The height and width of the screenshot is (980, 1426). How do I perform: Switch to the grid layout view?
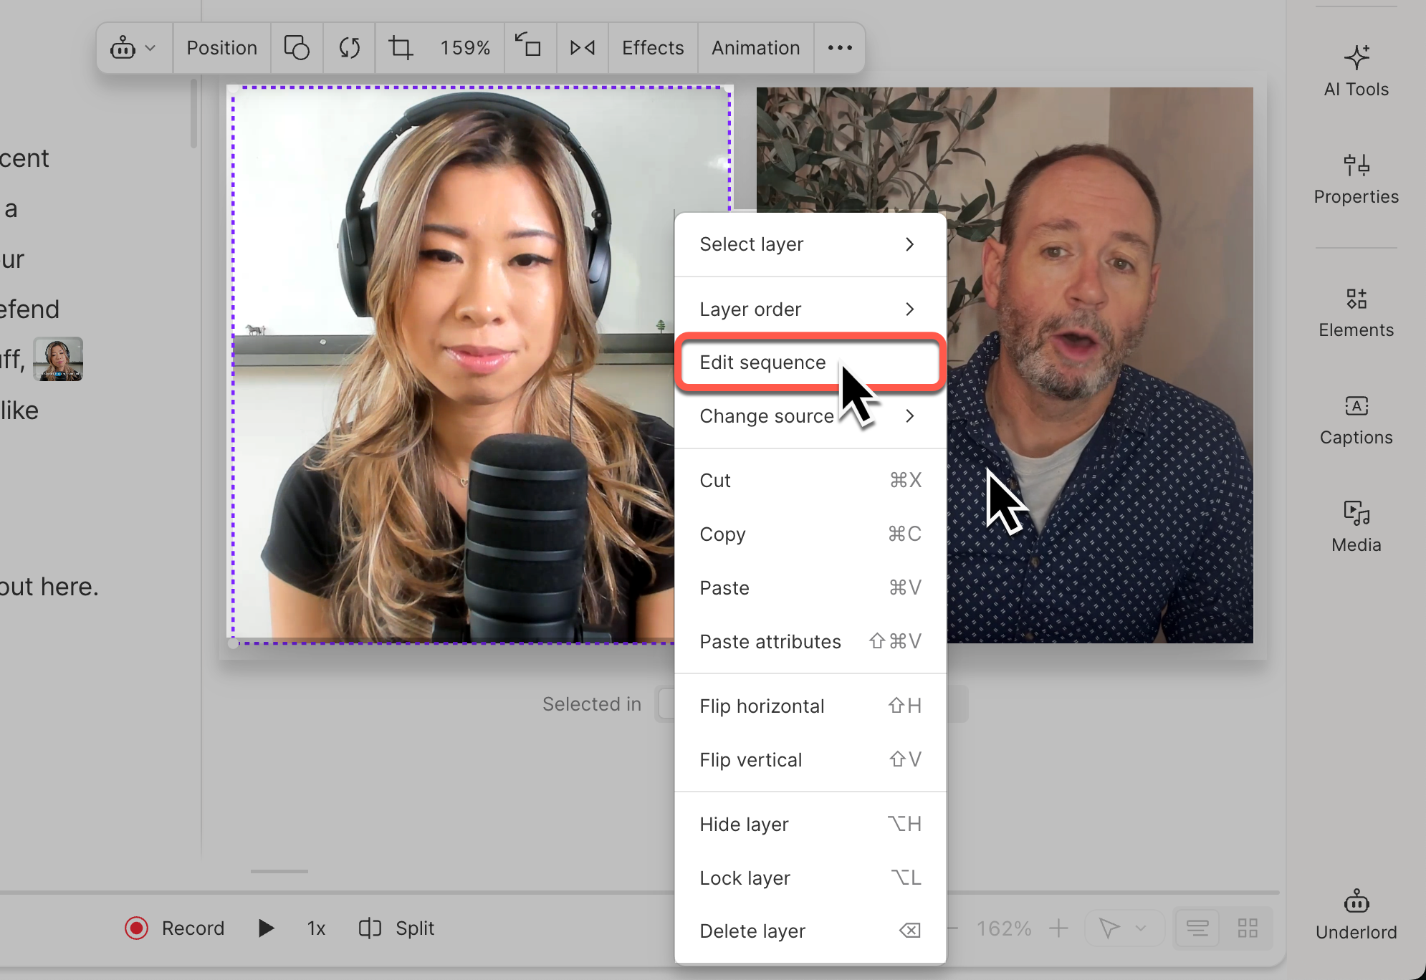(1247, 928)
